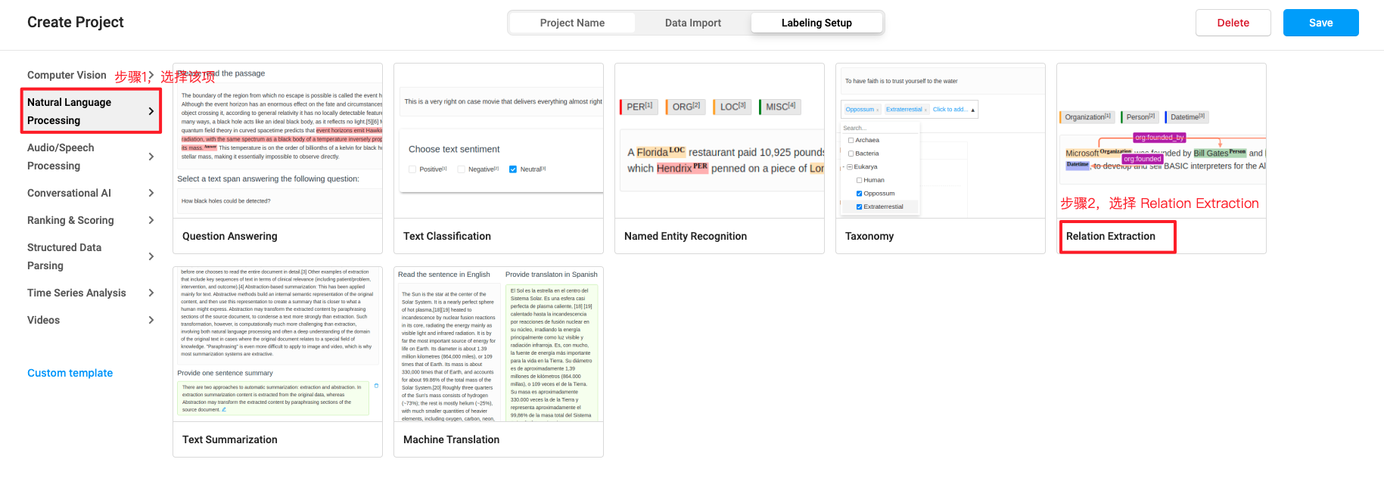Click the org:founded_by relation label tag
1384x478 pixels.
(1159, 138)
